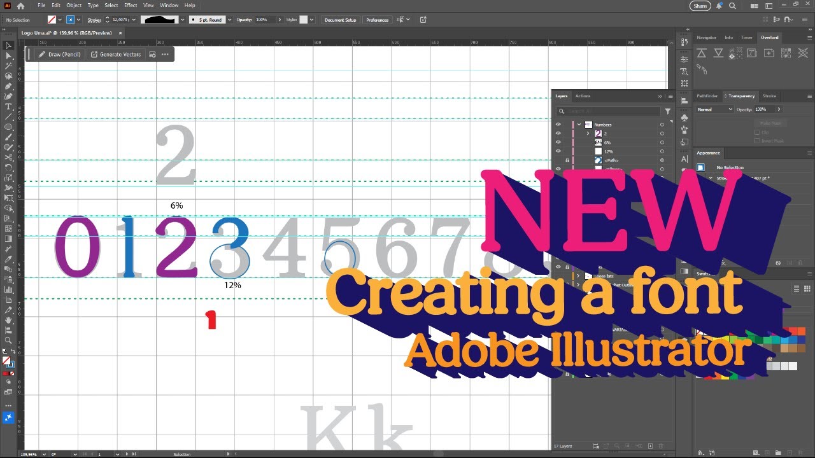Select the Line Segment tool
815x458 pixels.
(x=8, y=117)
